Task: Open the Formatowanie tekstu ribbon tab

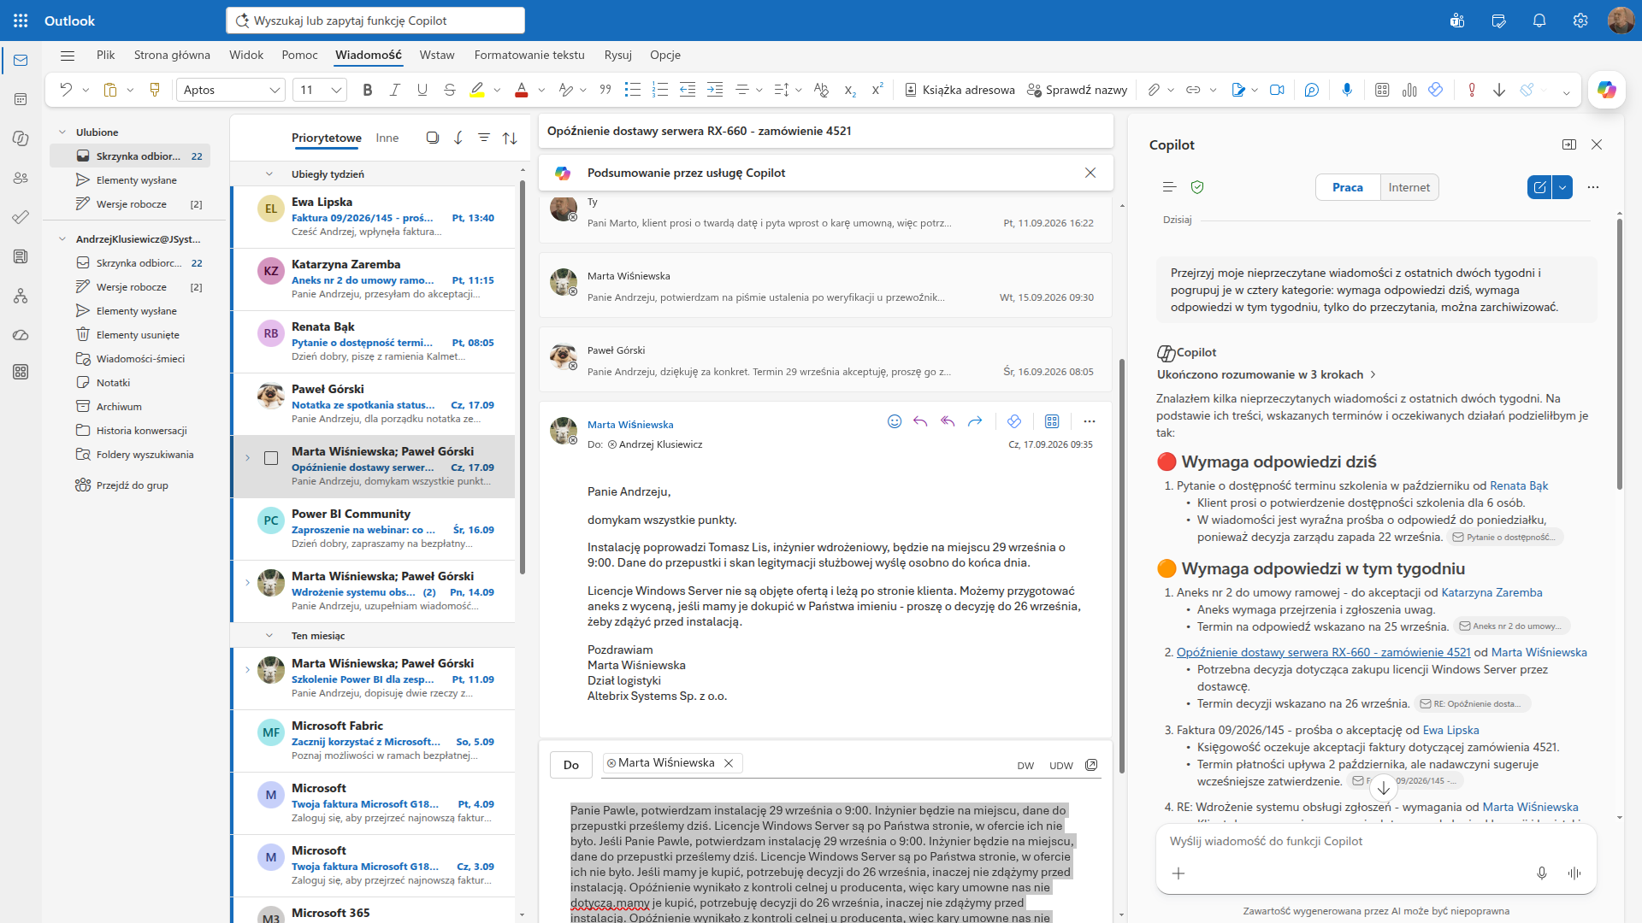Action: [529, 55]
